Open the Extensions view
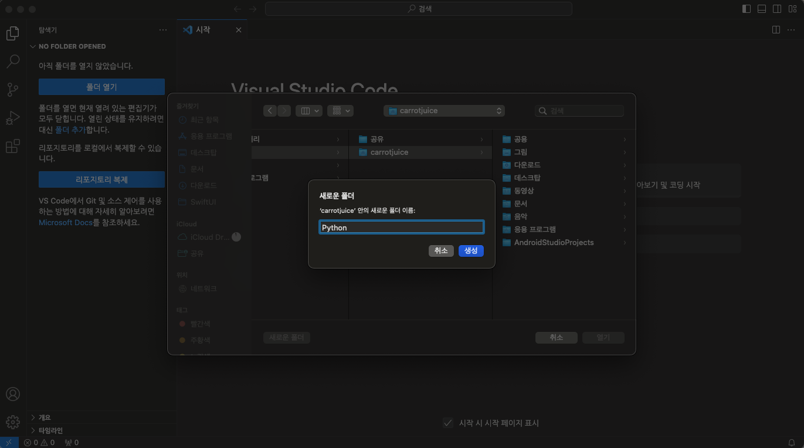Image resolution: width=804 pixels, height=448 pixels. click(x=12, y=146)
